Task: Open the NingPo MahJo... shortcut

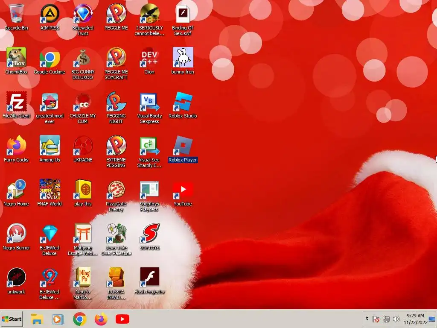Action: coord(83,284)
